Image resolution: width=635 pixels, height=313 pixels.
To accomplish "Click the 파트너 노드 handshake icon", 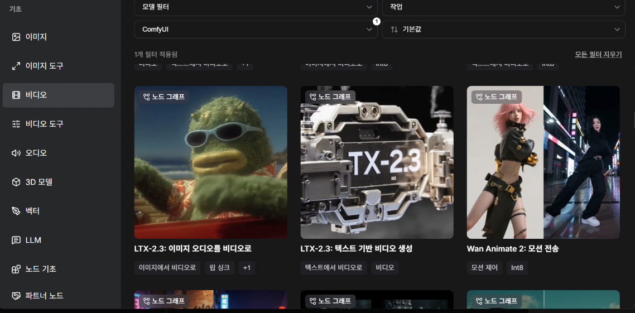I will click(16, 296).
